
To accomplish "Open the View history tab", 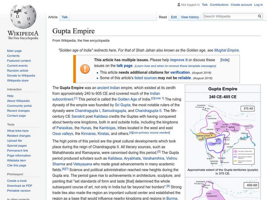I will (190, 17).
